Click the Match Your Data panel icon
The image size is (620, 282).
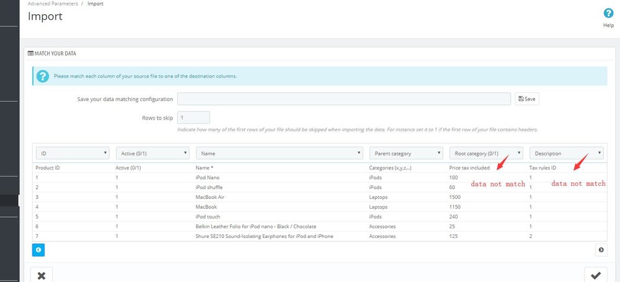(x=30, y=53)
